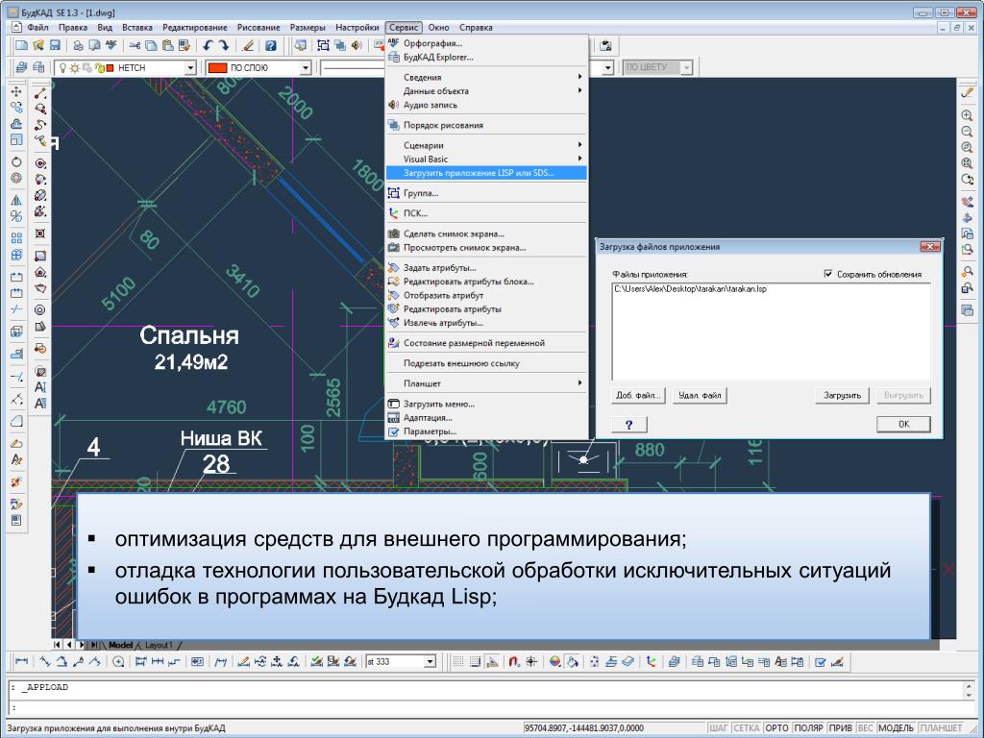984x738 pixels.
Task: Expand the 'Visual Basic' submenu
Action: [x=486, y=159]
